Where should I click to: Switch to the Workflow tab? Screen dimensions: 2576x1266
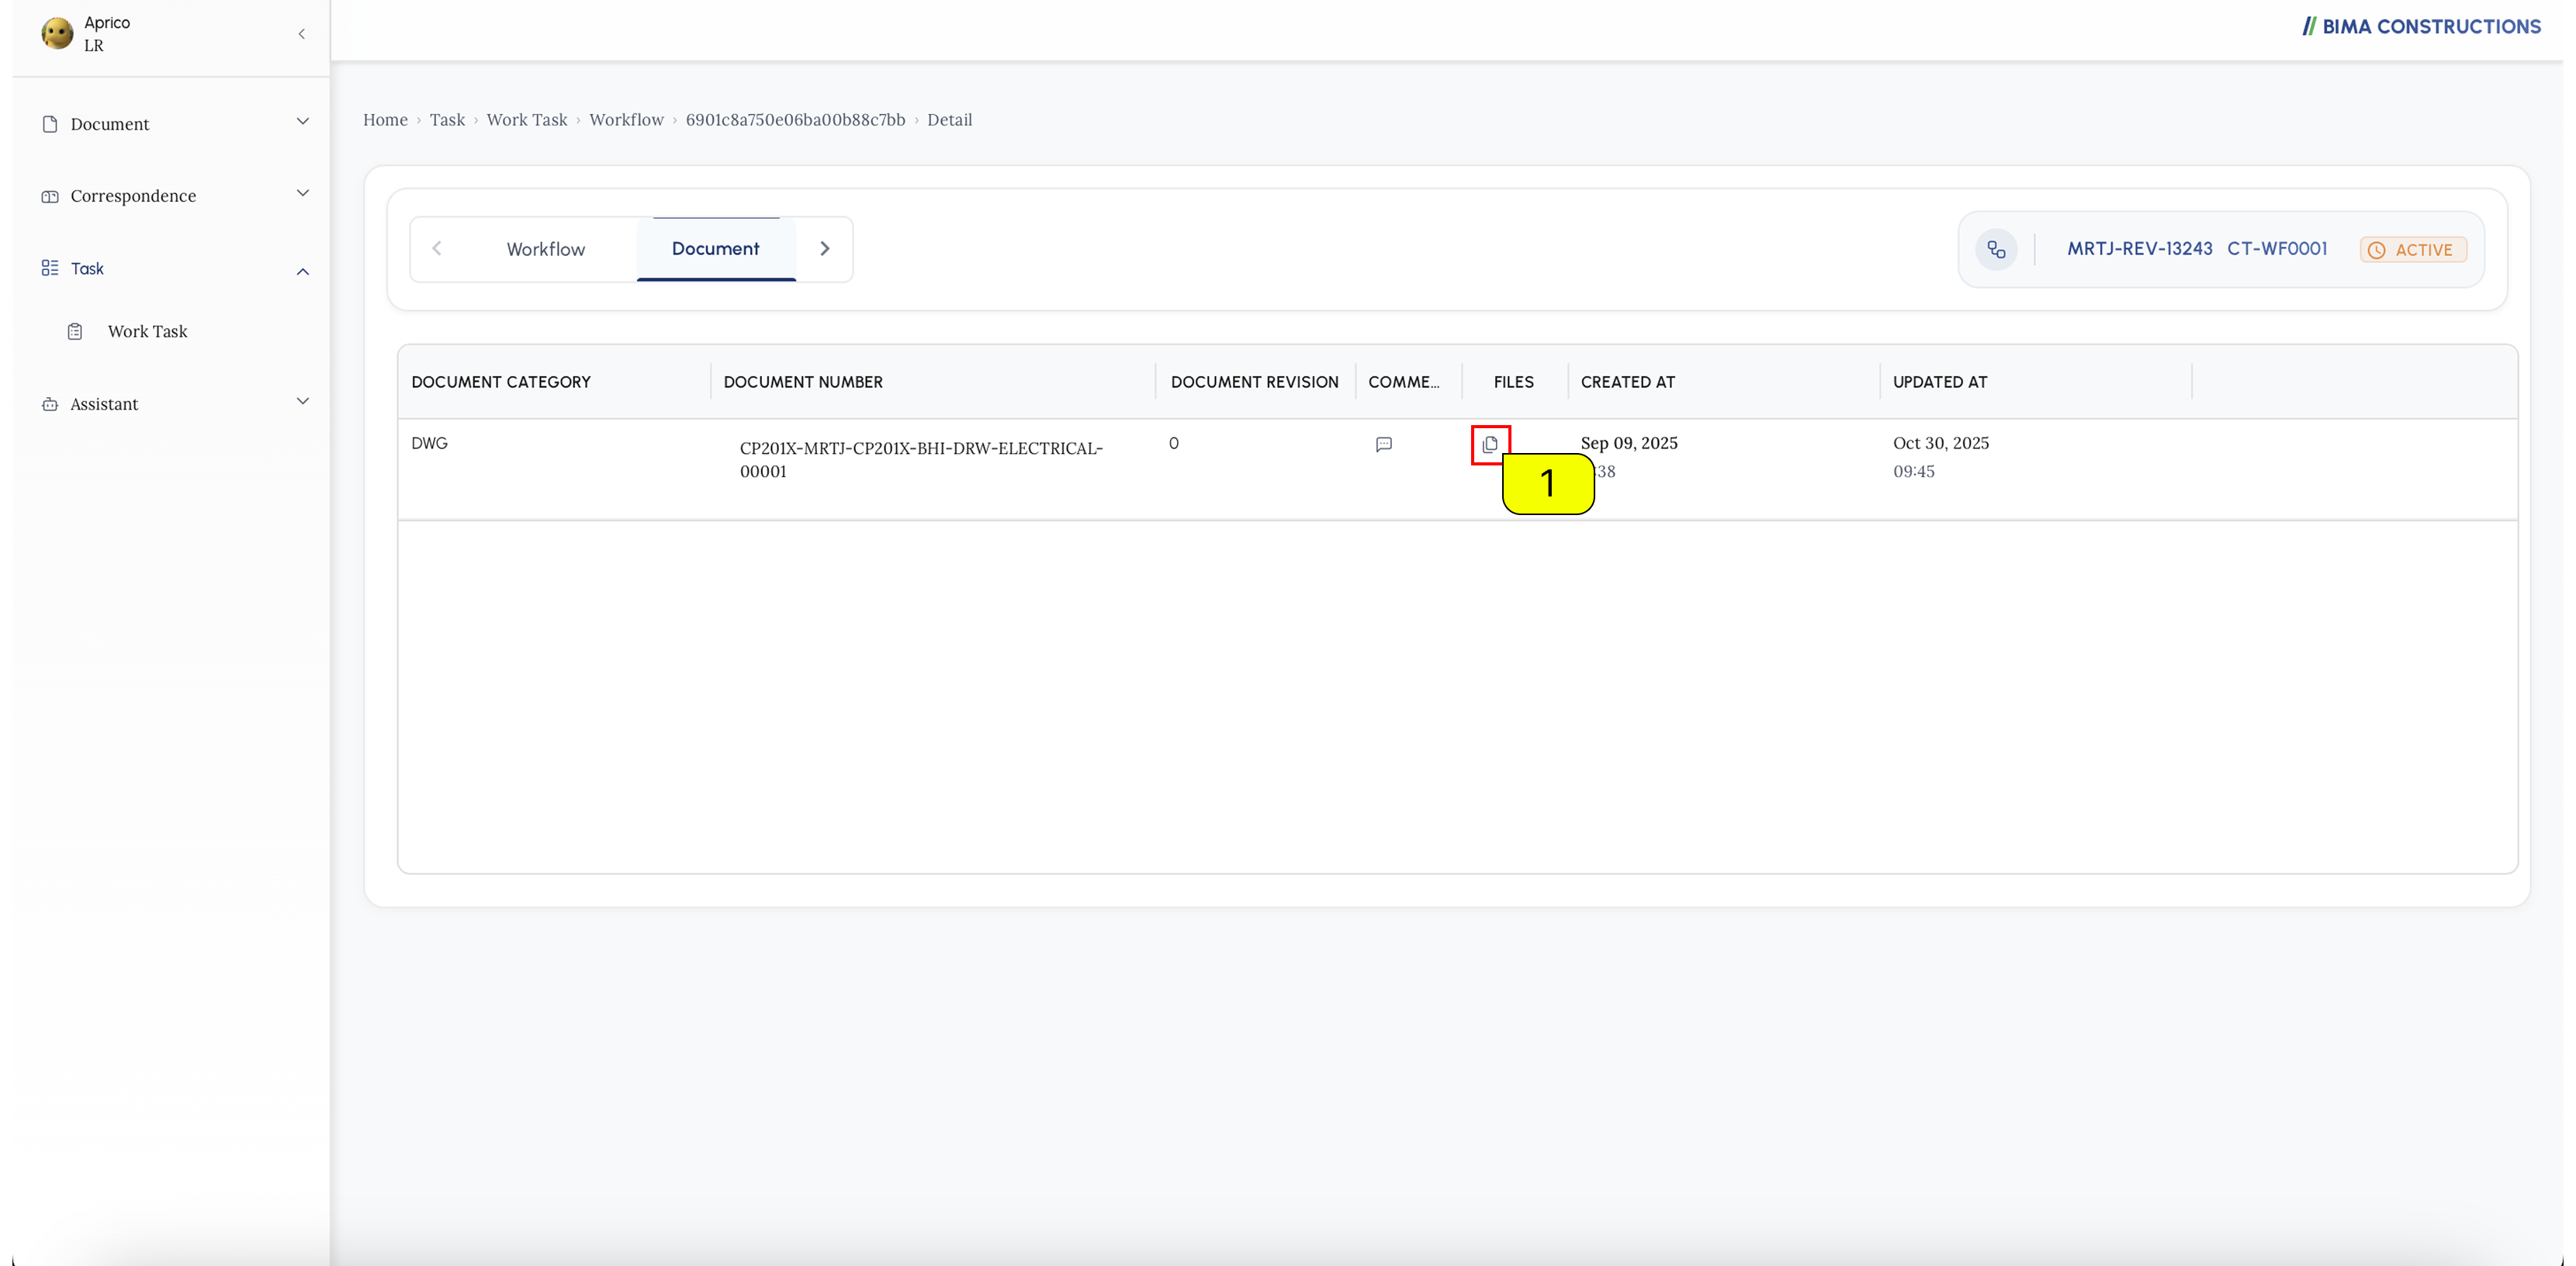tap(546, 249)
